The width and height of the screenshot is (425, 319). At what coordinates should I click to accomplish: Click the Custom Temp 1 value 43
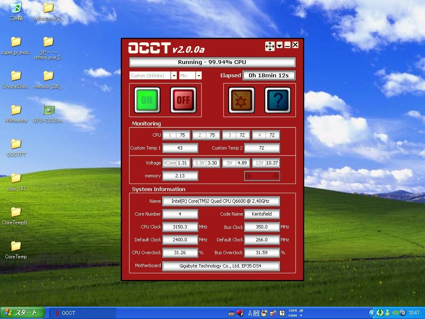coord(180,148)
